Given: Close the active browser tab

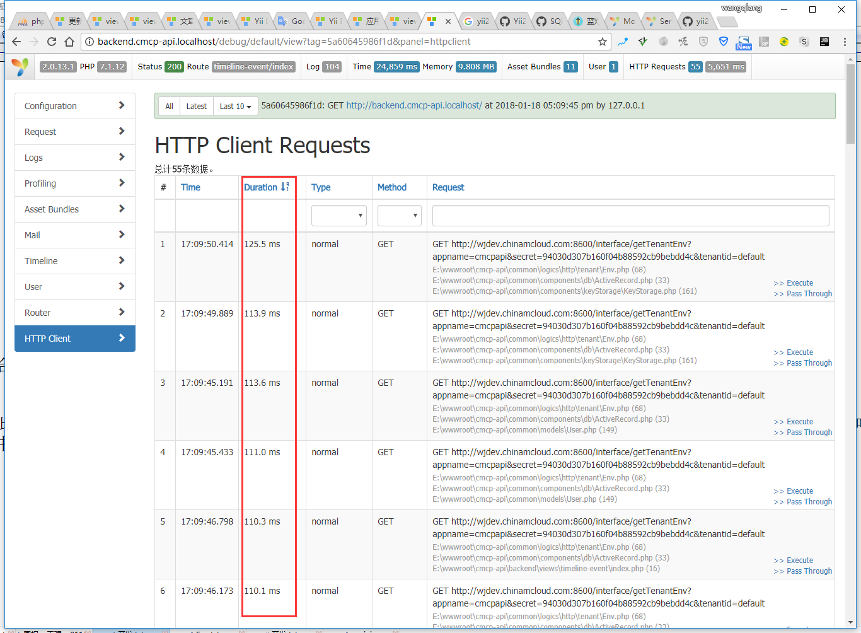Looking at the screenshot, I should pyautogui.click(x=448, y=21).
